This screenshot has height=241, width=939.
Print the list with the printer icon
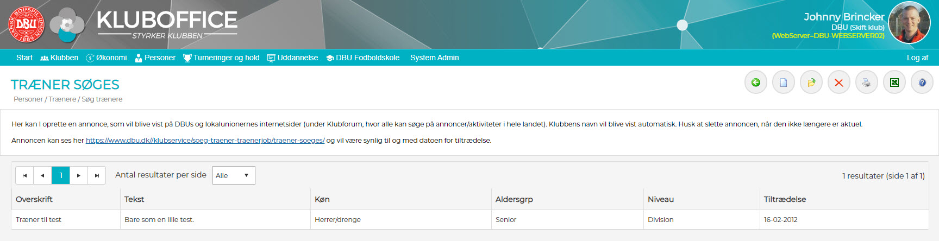(x=866, y=83)
